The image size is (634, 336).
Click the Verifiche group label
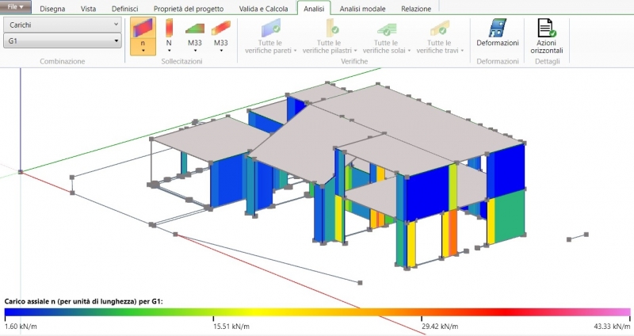(x=354, y=62)
